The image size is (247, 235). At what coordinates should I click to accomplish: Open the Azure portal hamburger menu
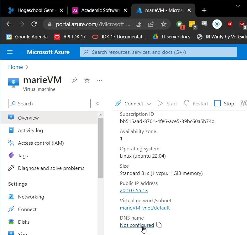click(x=10, y=52)
